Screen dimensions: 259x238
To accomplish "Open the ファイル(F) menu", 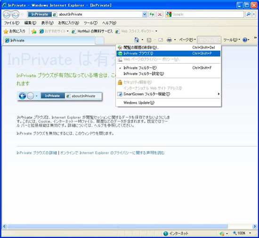I will pos(12,23).
